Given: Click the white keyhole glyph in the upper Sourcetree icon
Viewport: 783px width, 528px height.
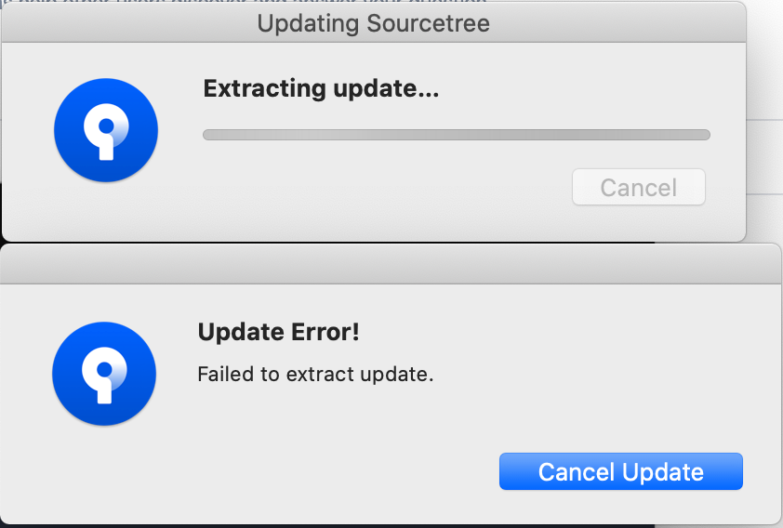Looking at the screenshot, I should coord(106,132).
